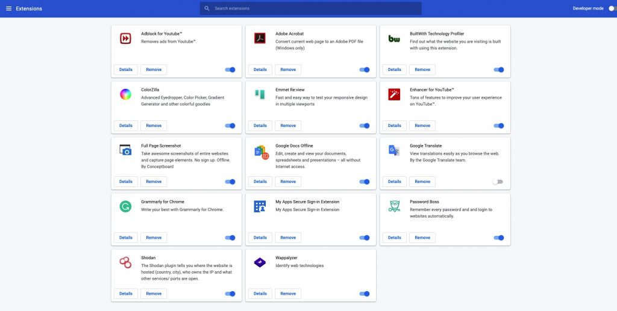Click the Grammarly for Chrome icon

(x=125, y=206)
